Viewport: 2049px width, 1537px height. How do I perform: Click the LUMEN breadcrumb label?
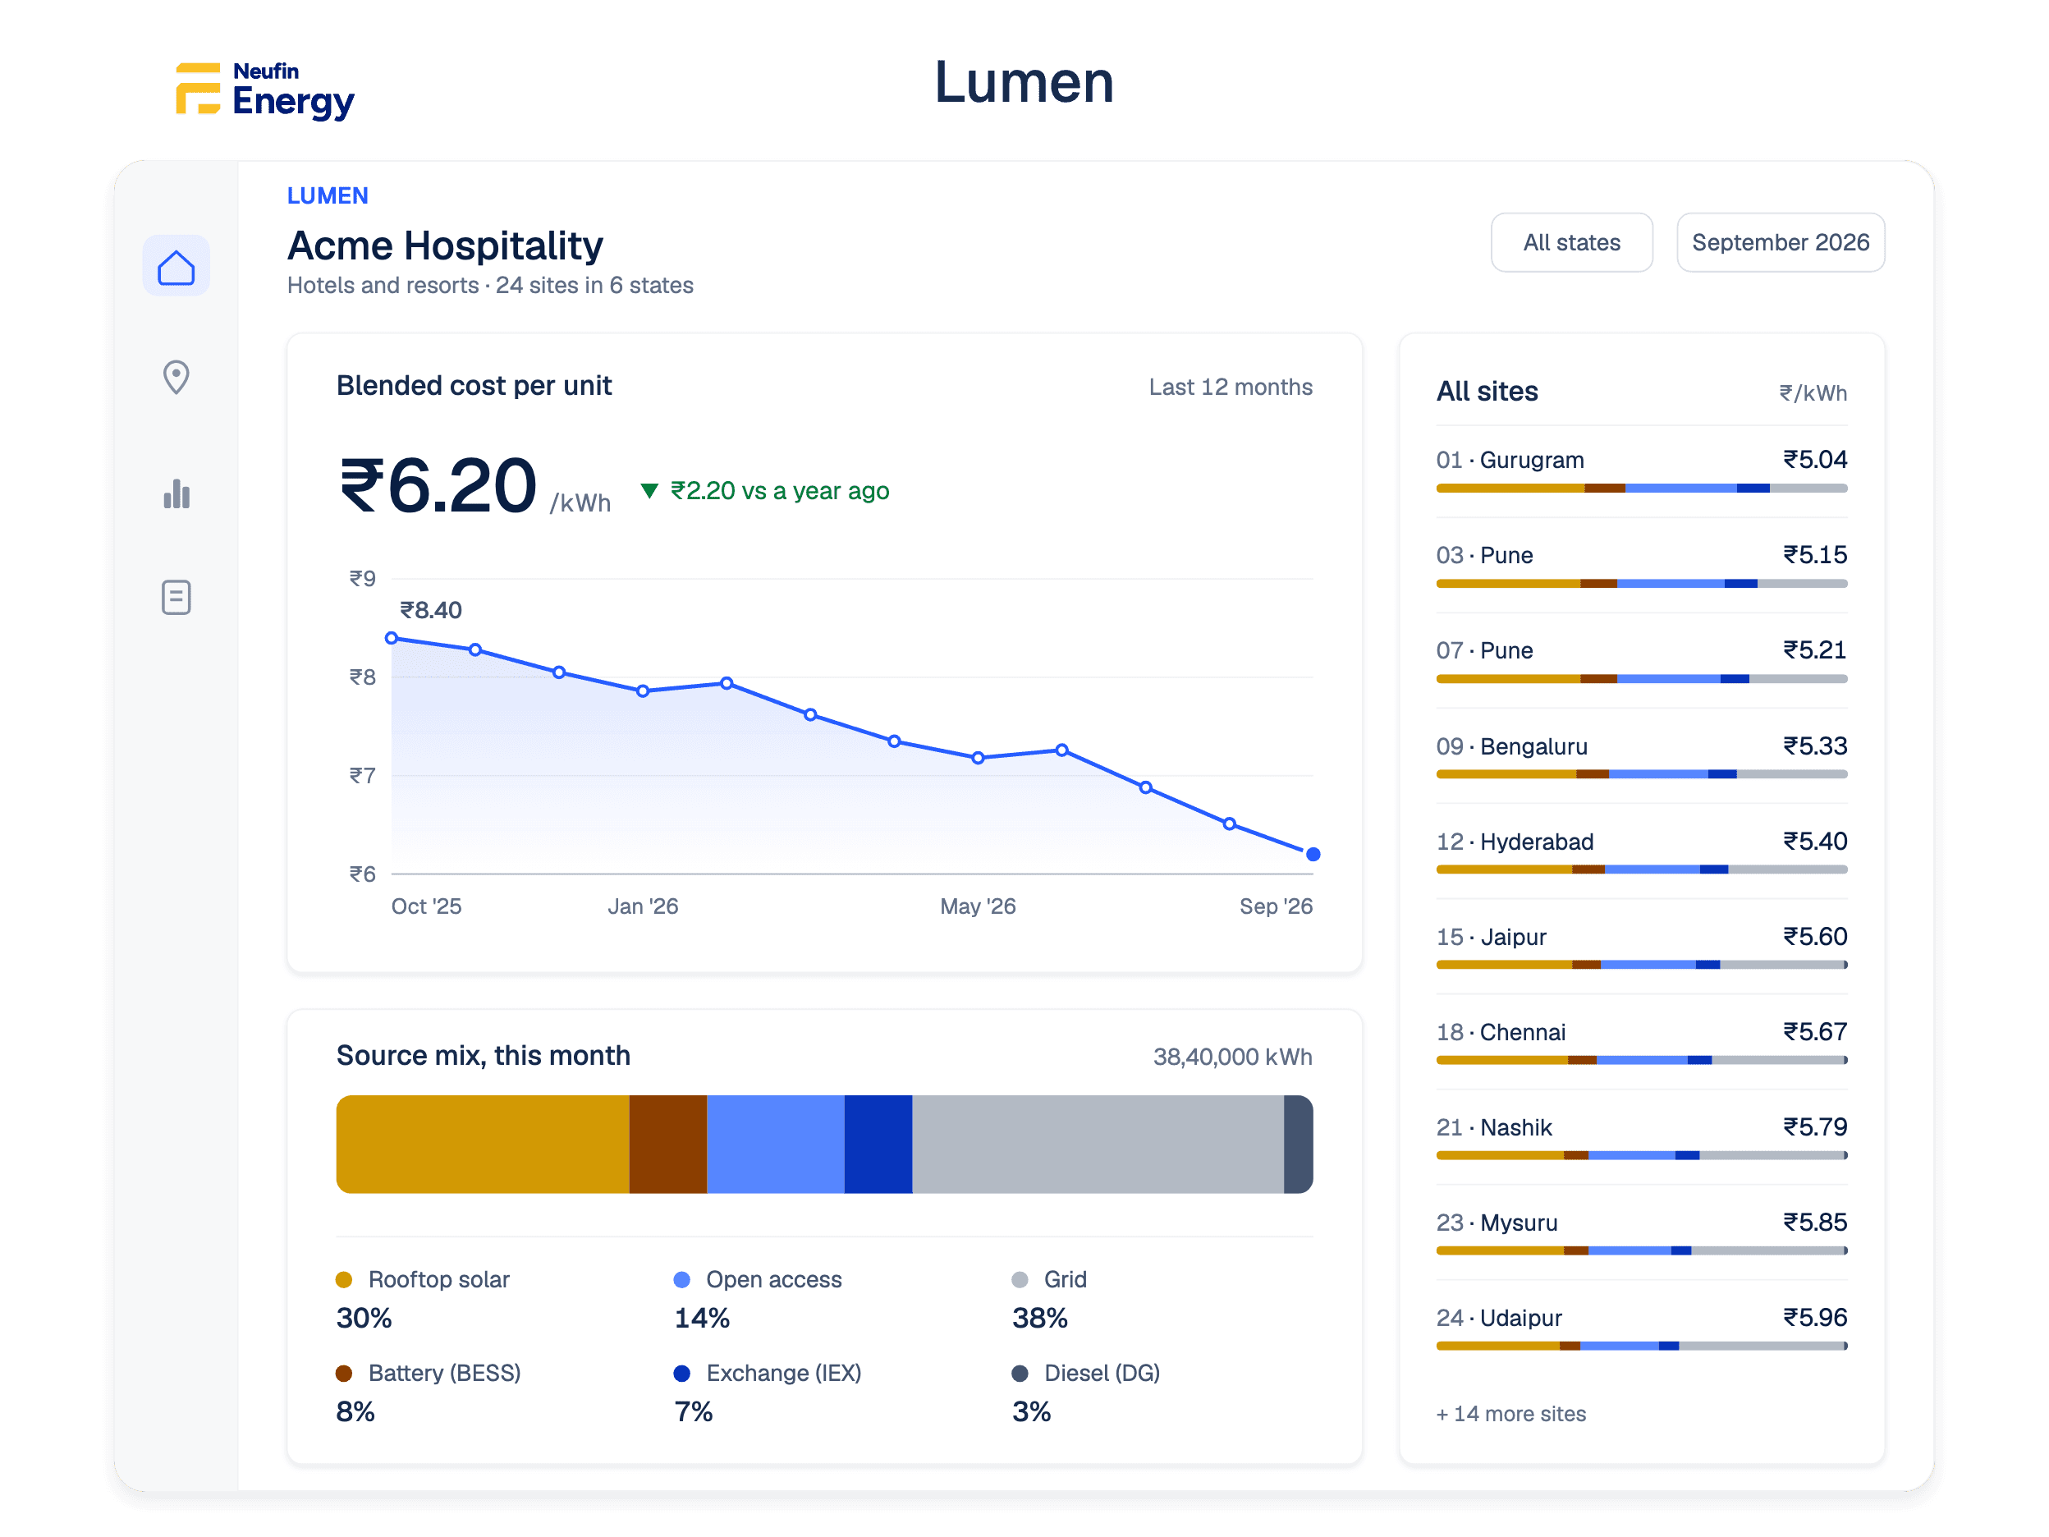point(327,195)
